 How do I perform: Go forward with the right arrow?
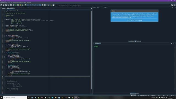[56, 5]
